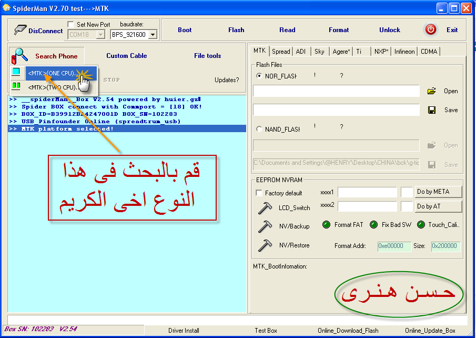Go to the NXP* tab
Image resolution: width=476 pixels, height=338 pixels.
[381, 52]
